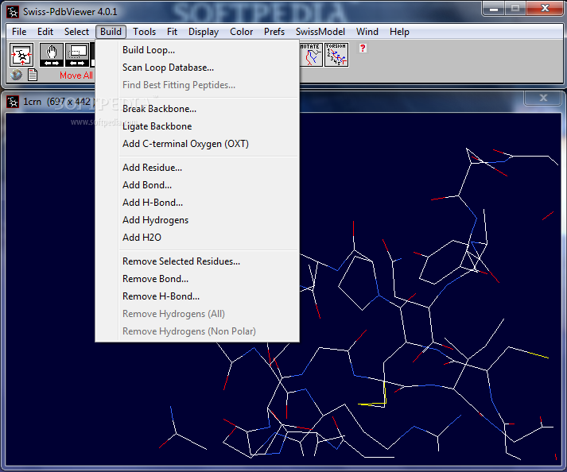Image resolution: width=567 pixels, height=472 pixels.
Task: Choose Add H-Bond... entry
Action: pyautogui.click(x=197, y=203)
